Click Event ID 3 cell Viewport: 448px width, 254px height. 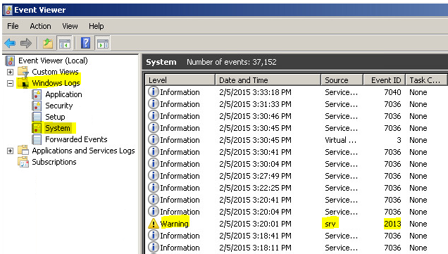point(399,140)
